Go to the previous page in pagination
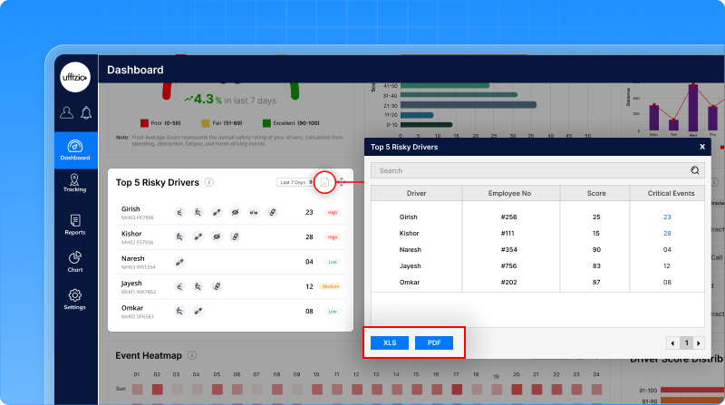The height and width of the screenshot is (405, 725). point(673,342)
